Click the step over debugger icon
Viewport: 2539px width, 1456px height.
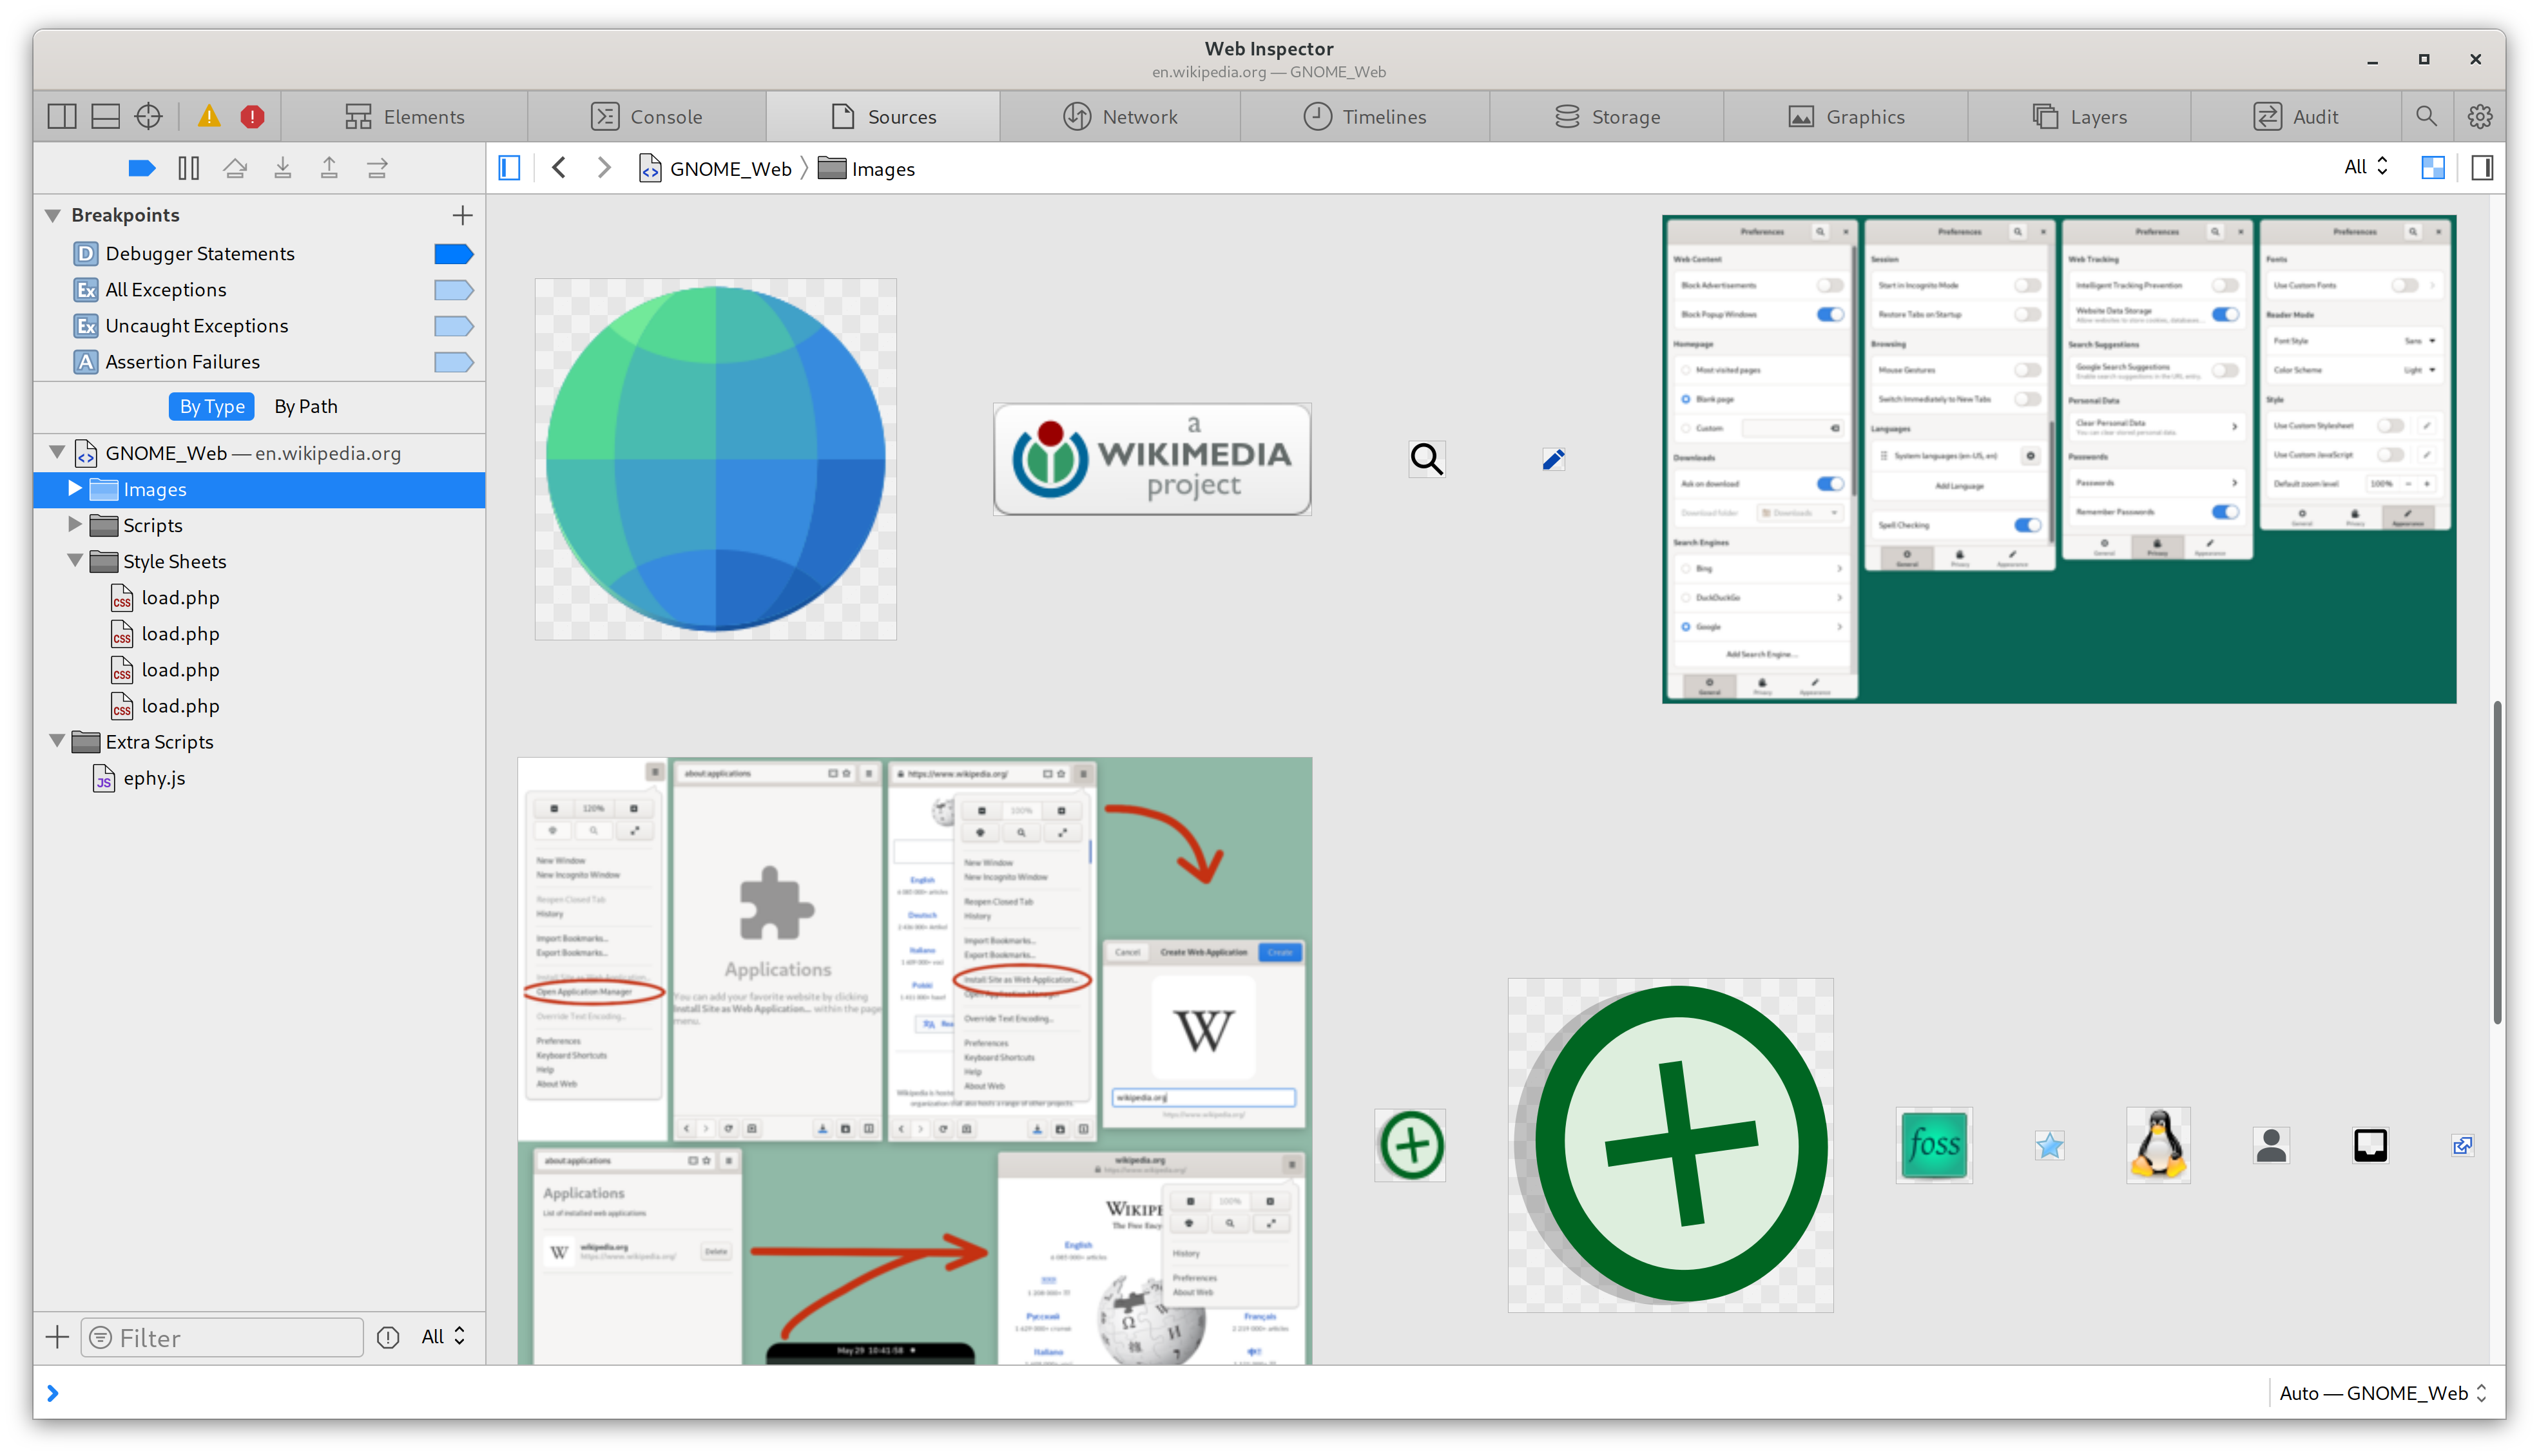pos(235,168)
